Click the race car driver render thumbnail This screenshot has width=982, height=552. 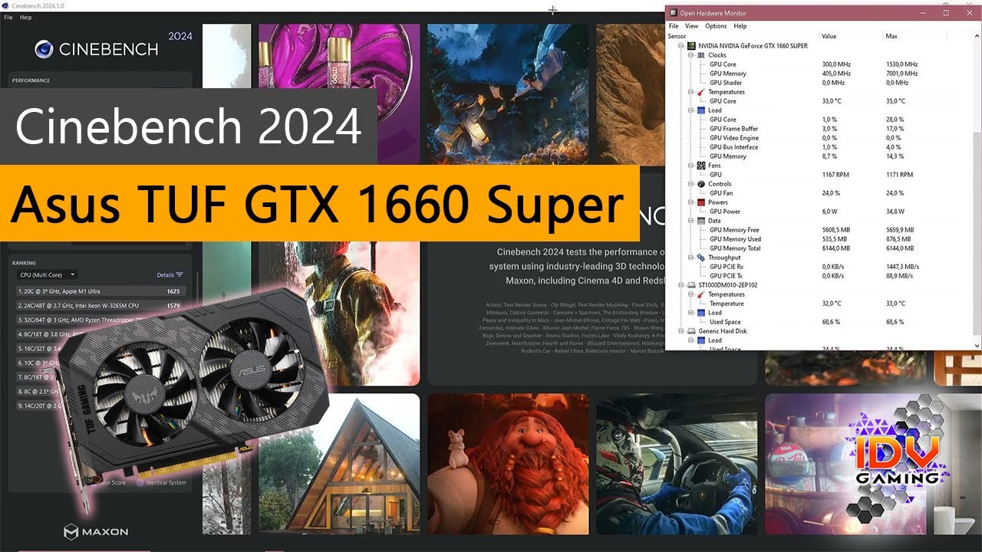point(677,464)
